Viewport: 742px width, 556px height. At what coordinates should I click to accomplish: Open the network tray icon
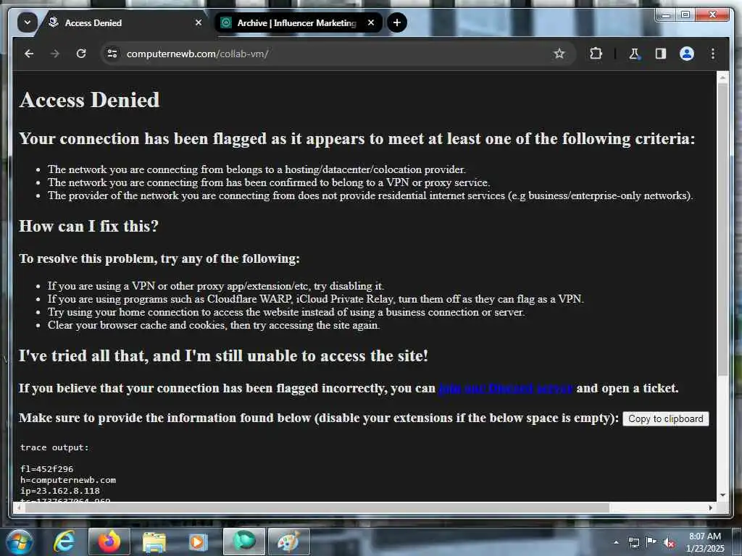[x=633, y=542]
